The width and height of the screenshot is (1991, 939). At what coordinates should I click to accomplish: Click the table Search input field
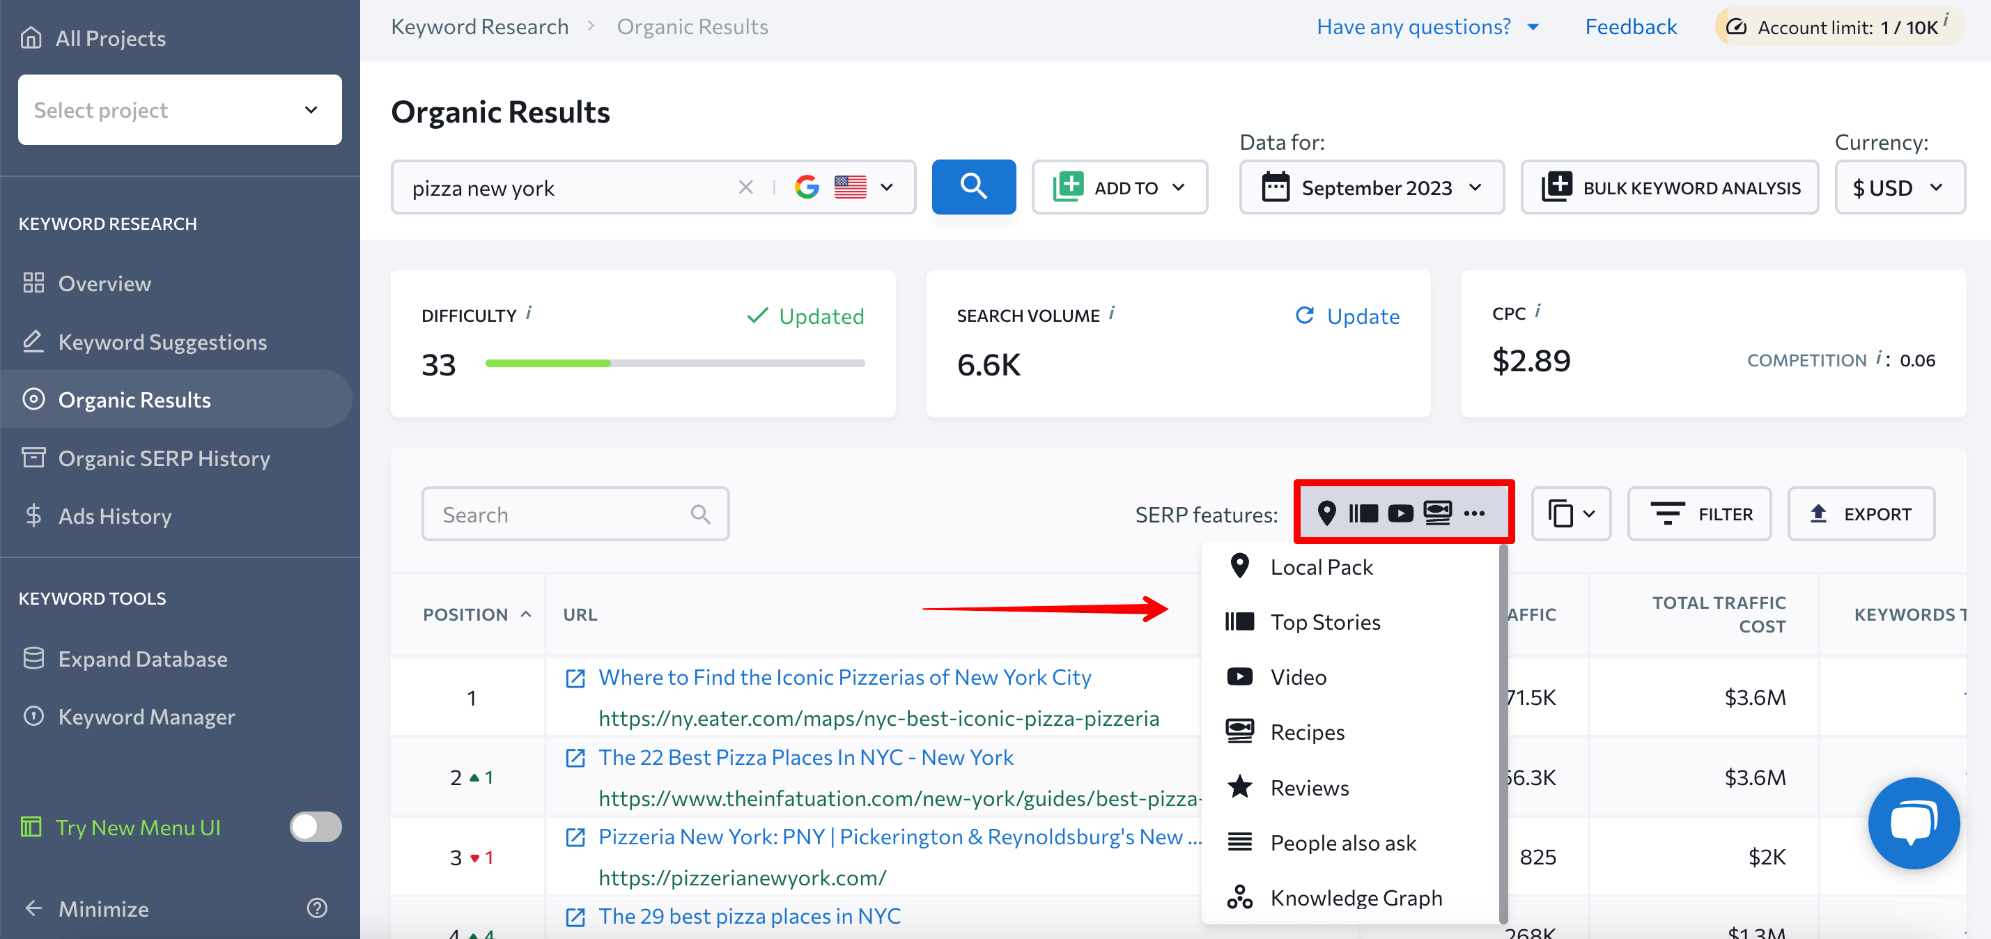(x=575, y=513)
